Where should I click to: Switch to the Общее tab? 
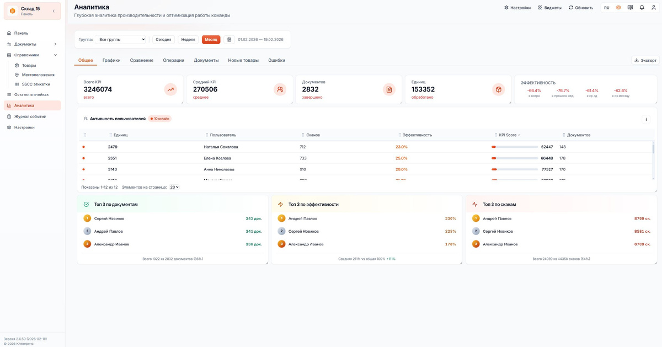[x=86, y=60]
